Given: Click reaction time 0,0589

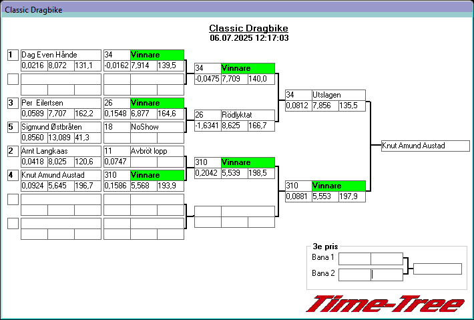Looking at the screenshot, I should pos(34,114).
